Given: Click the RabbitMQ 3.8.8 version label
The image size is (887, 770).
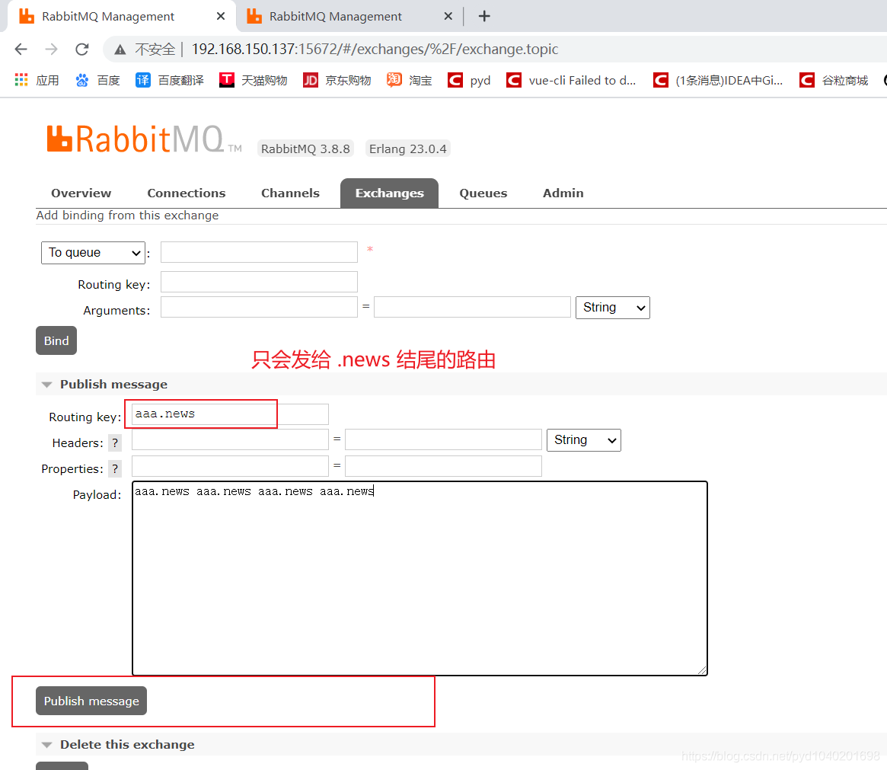Looking at the screenshot, I should coord(305,149).
